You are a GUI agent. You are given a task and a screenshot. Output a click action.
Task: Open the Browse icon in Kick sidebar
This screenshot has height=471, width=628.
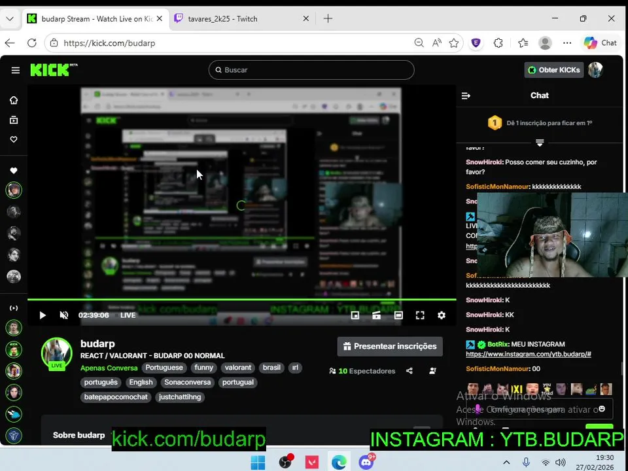click(14, 120)
